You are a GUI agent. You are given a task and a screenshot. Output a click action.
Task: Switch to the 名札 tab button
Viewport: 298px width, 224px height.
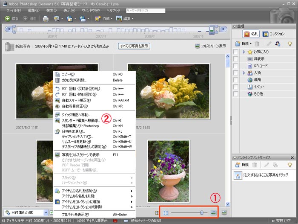[x=251, y=34]
